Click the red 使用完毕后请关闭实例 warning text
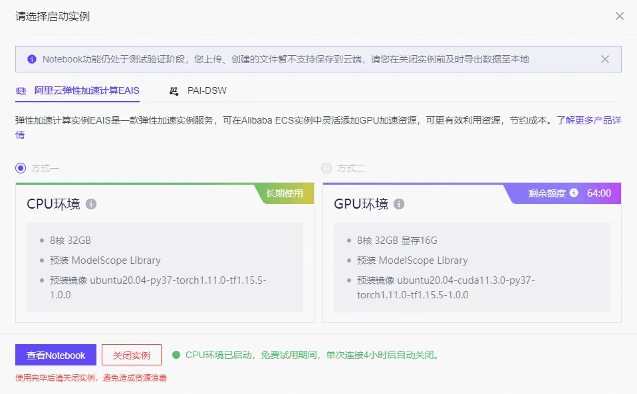Image resolution: width=637 pixels, height=394 pixels. pyautogui.click(x=91, y=378)
